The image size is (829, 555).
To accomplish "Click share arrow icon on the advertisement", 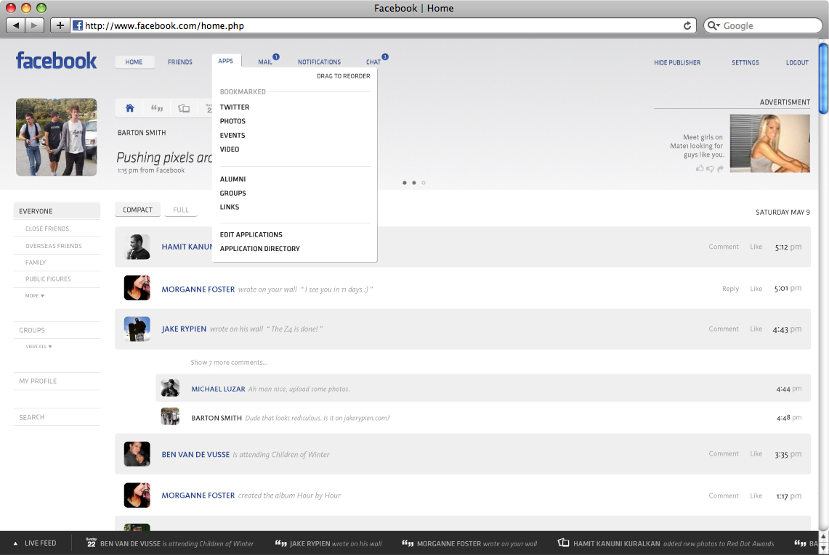I will click(x=720, y=168).
